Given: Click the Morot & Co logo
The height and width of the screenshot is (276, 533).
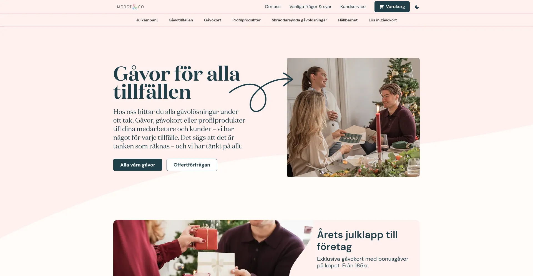Looking at the screenshot, I should coord(130,7).
